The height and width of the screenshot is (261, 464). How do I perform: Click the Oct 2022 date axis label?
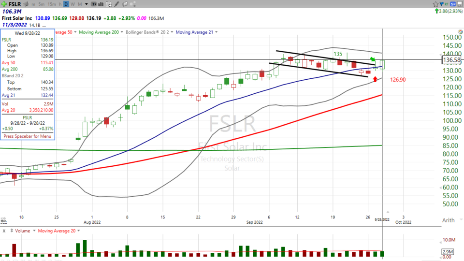pos(403,222)
